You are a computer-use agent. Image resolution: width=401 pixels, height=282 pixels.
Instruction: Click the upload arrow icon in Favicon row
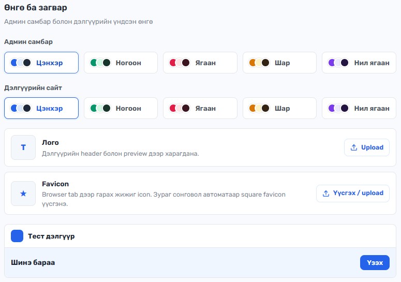pyautogui.click(x=326, y=194)
